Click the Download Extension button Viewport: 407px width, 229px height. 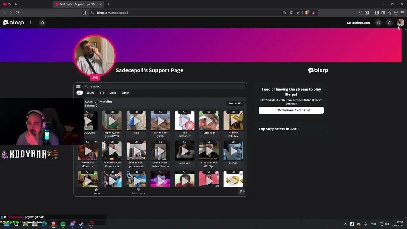291,110
